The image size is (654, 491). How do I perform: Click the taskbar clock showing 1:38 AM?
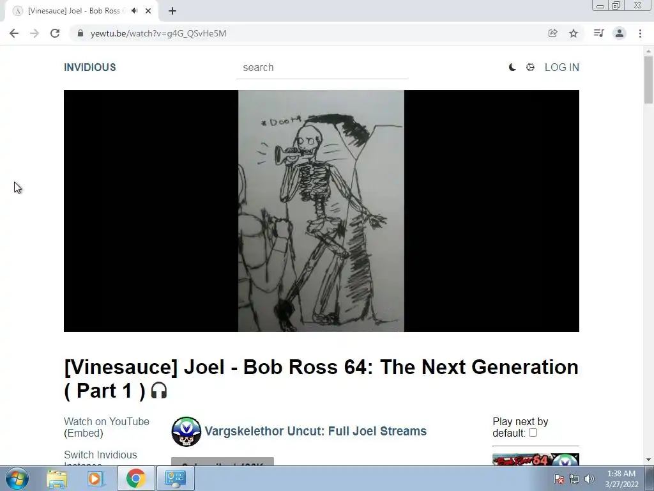[x=621, y=479]
